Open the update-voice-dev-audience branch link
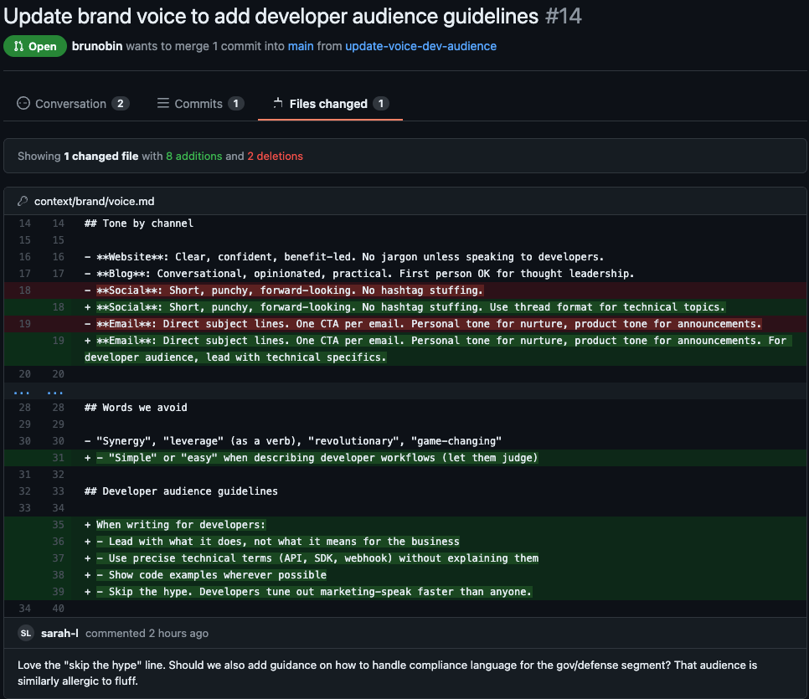Screen dimensions: 809x699 pos(419,46)
